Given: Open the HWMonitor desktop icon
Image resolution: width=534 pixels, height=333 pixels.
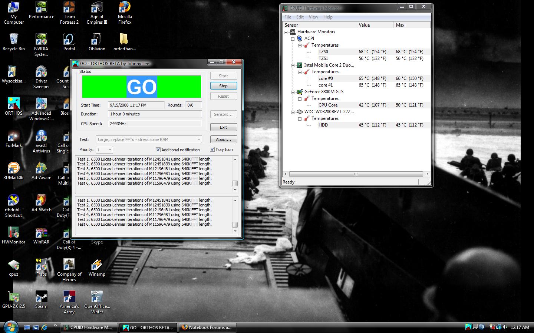Looking at the screenshot, I should pyautogui.click(x=13, y=235).
